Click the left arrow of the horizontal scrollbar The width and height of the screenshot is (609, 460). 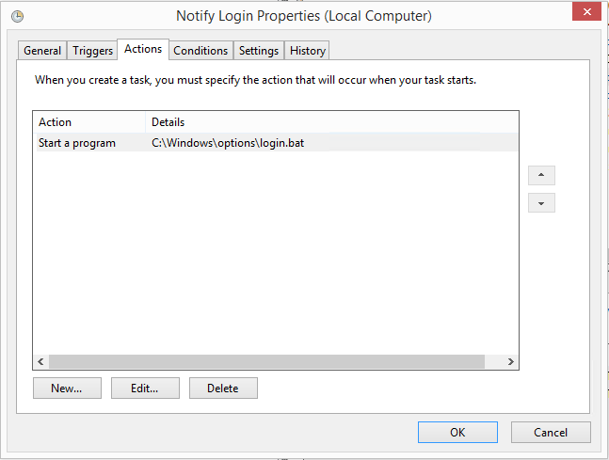(x=40, y=362)
